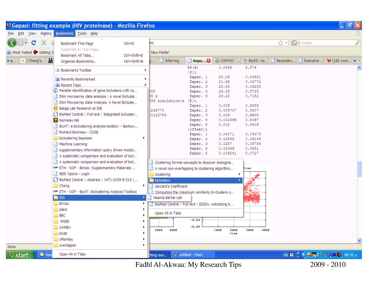Expand the Cheng bookmark folder
Screen dimensions: 377x283
click(100, 186)
